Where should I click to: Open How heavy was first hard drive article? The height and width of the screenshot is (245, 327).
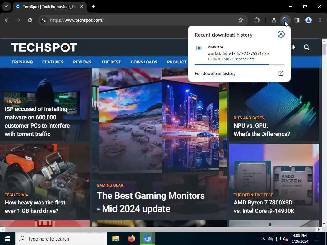pyautogui.click(x=35, y=207)
